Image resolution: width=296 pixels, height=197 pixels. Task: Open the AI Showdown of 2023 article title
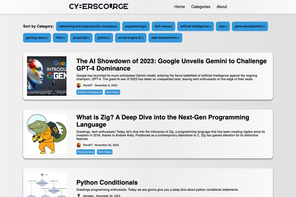171,65
